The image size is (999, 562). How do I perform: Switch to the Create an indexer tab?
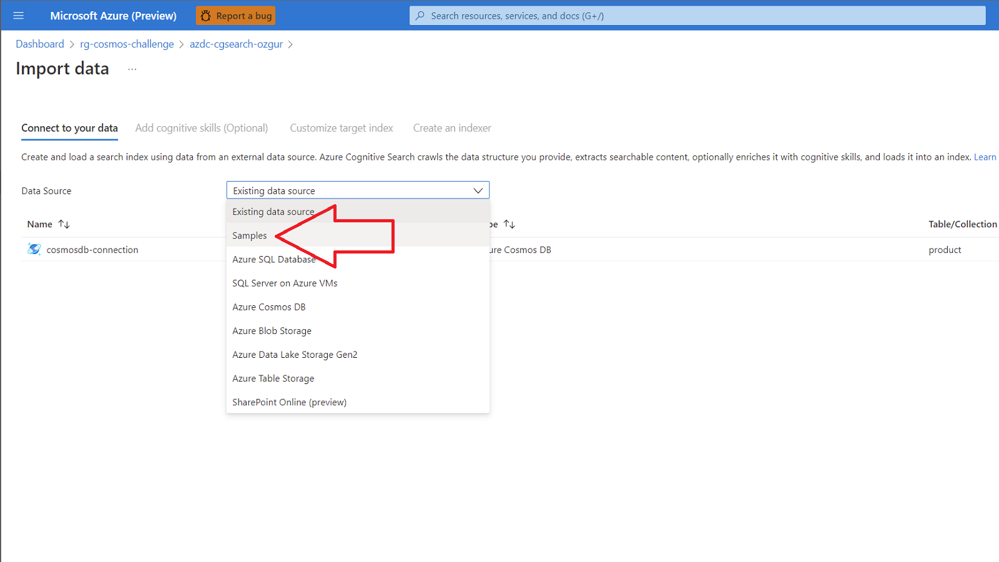[x=451, y=127]
